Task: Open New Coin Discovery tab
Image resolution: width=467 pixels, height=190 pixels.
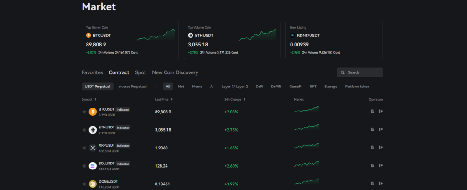Action: pyautogui.click(x=175, y=72)
